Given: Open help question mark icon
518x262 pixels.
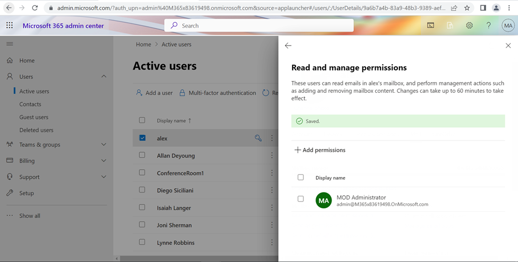Looking at the screenshot, I should pos(489,25).
